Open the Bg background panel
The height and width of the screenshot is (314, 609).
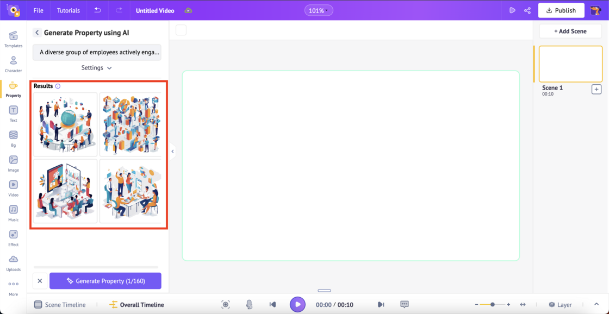[13, 137]
